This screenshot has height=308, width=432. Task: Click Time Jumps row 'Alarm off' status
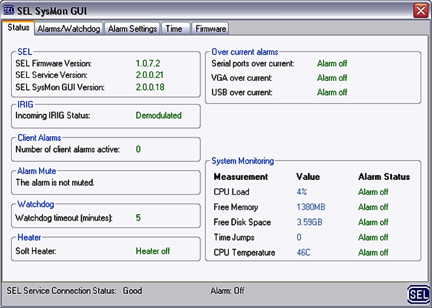coord(374,237)
